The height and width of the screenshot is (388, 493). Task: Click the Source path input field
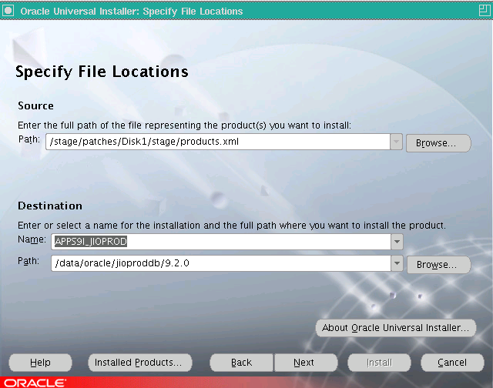tap(218, 142)
